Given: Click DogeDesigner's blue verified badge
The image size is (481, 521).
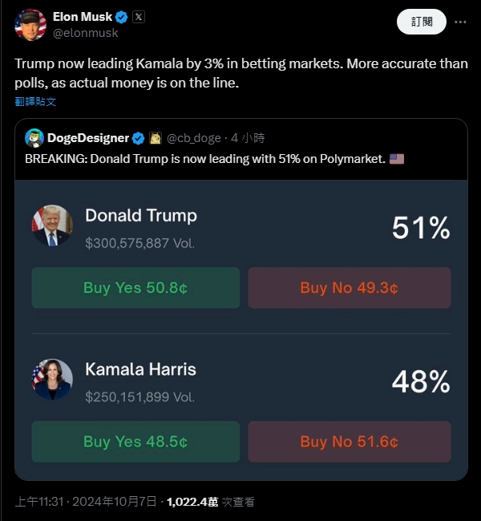Looking at the screenshot, I should point(138,137).
